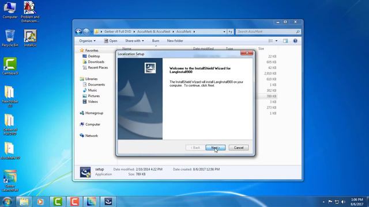Select Music library
This screenshot has height=207, width=369.
(92, 90)
